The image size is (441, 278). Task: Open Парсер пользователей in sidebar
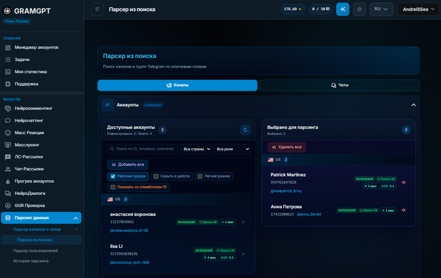click(x=35, y=251)
